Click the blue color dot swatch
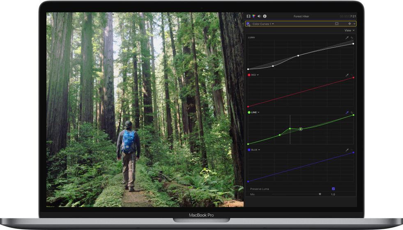Image resolution: width=403 pixels, height=230 pixels. (x=249, y=150)
